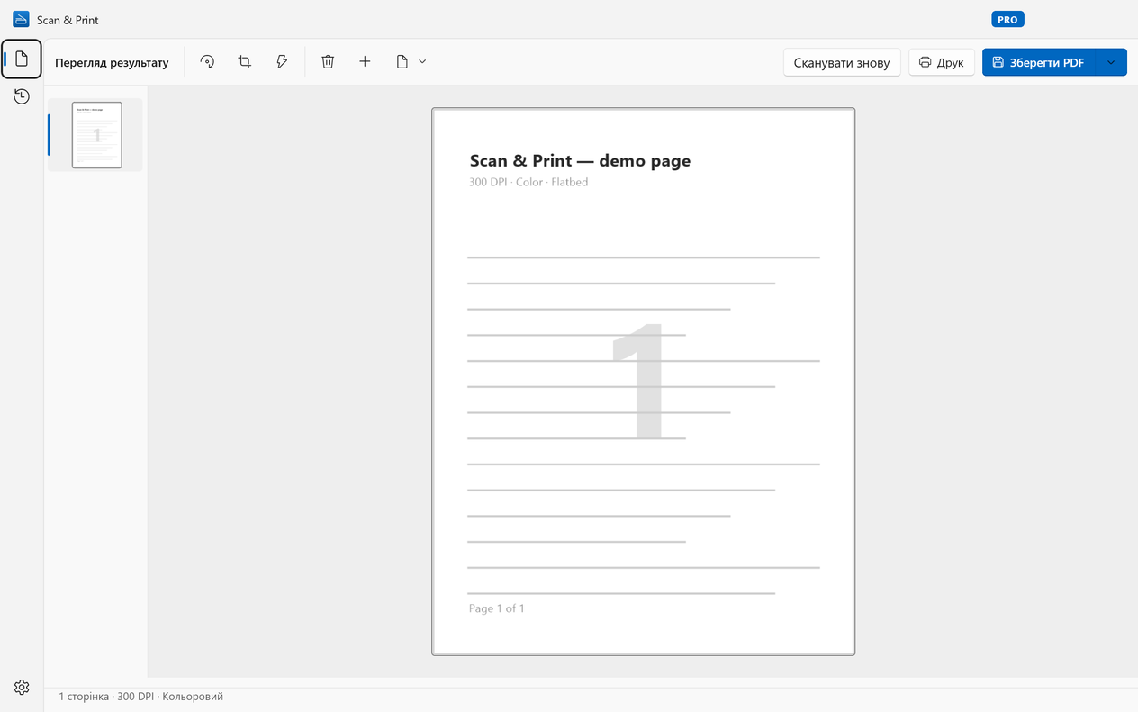This screenshot has height=712, width=1138.
Task: Add another page with plus icon
Action: (365, 62)
